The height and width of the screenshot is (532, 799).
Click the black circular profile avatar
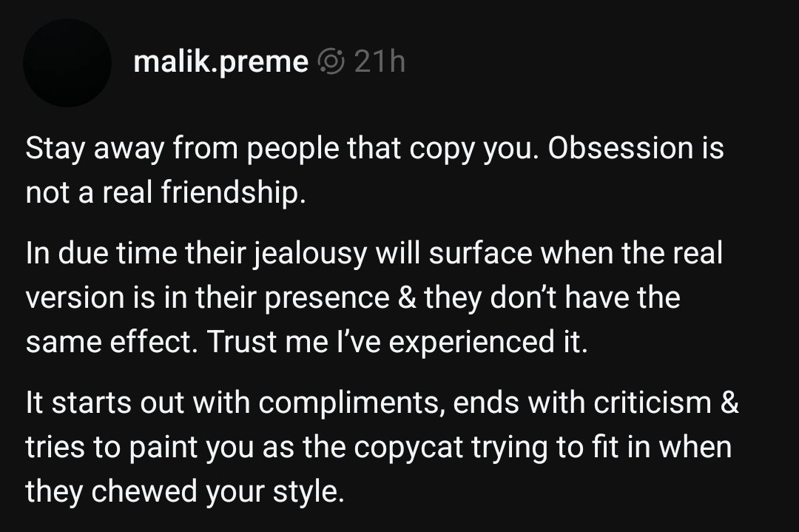coord(67,63)
